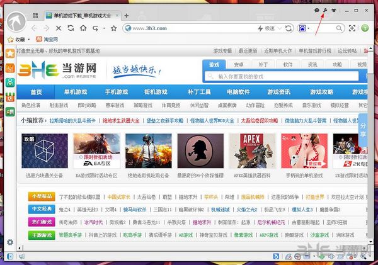The image size is (378, 265).
Task: Click the megaphone icon in status bar
Action: coord(21,256)
